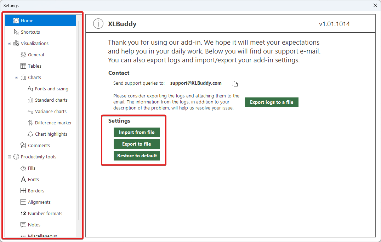Viewport: 381px width, 242px height.
Task: Click Restore to default button
Action: pos(137,156)
